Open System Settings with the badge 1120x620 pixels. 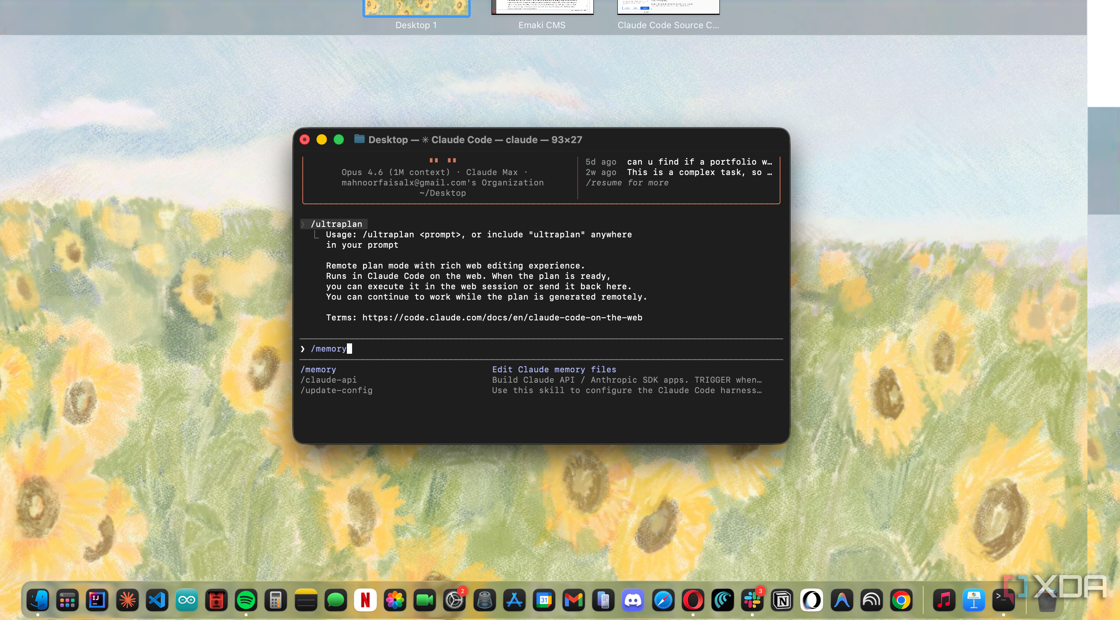point(454,600)
